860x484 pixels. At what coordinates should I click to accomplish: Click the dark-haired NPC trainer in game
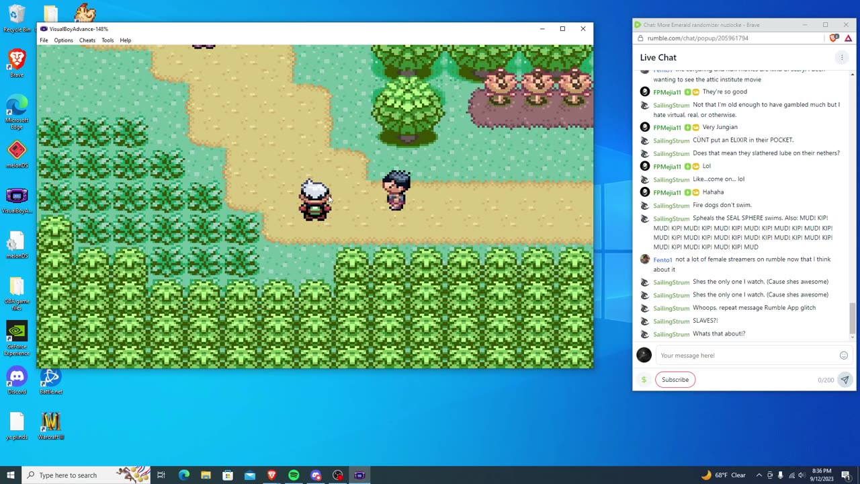(396, 190)
